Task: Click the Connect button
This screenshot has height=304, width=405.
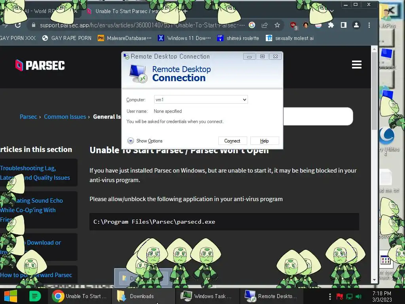Action: coord(233,141)
